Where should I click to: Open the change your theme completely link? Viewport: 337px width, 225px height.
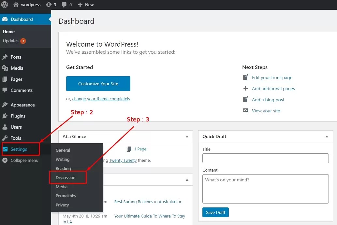101,99
